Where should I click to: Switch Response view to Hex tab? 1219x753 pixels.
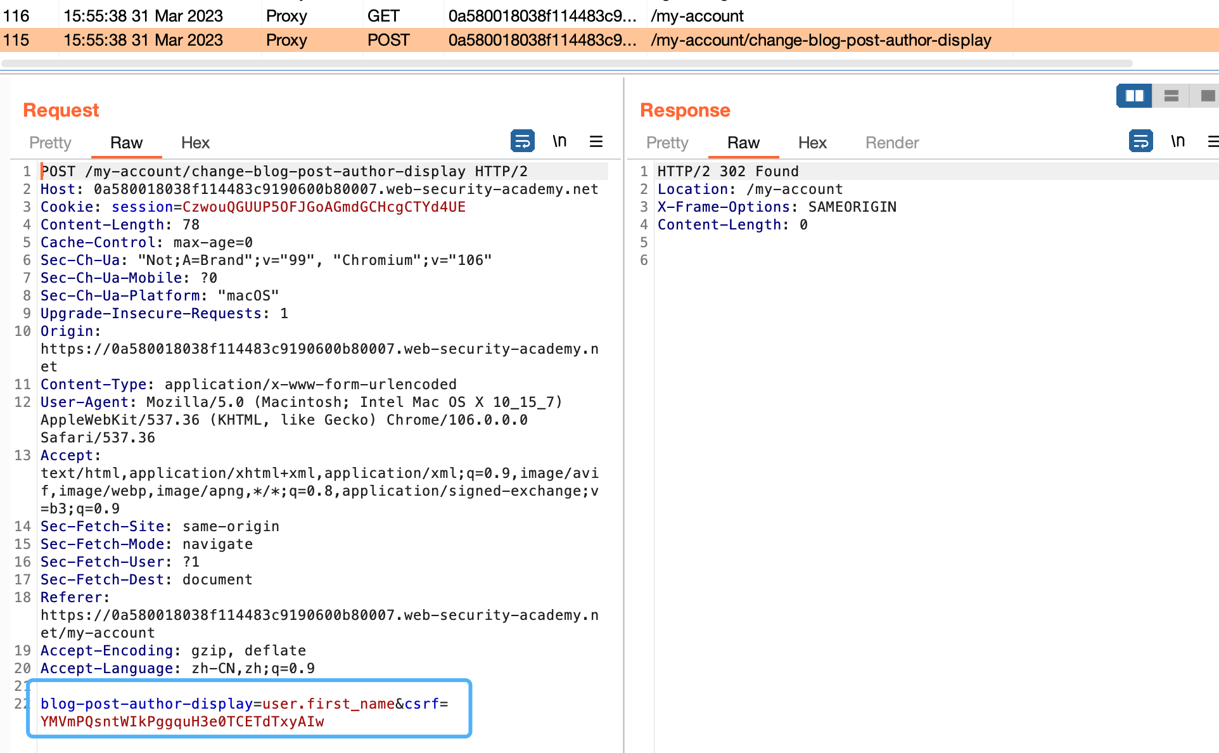[812, 143]
